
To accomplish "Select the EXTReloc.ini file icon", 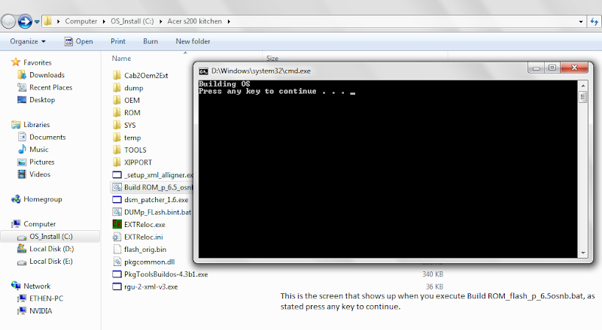I will pos(117,237).
